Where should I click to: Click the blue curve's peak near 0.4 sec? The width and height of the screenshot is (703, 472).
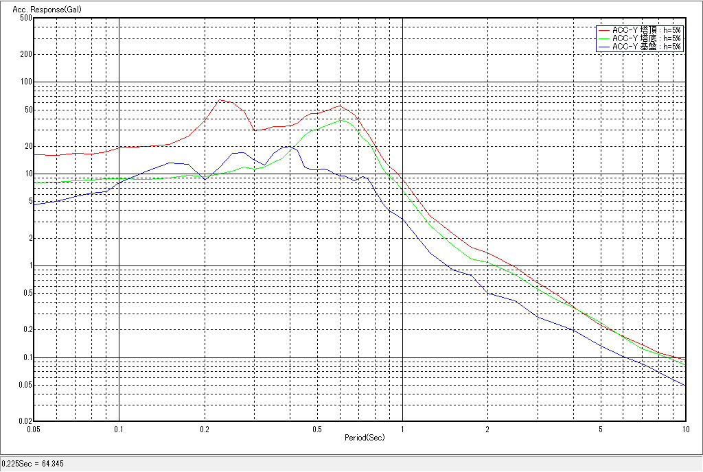(286, 146)
